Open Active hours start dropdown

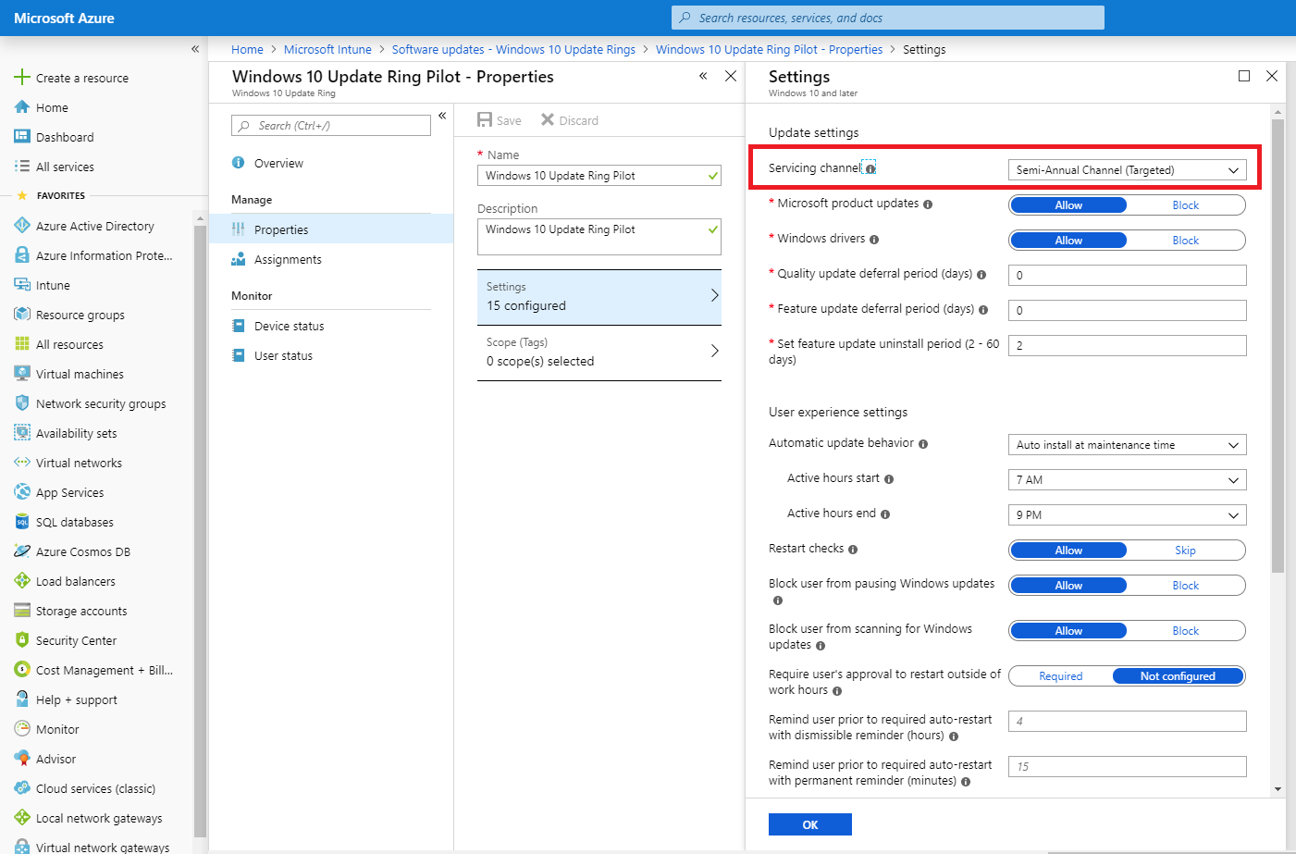[x=1127, y=480]
